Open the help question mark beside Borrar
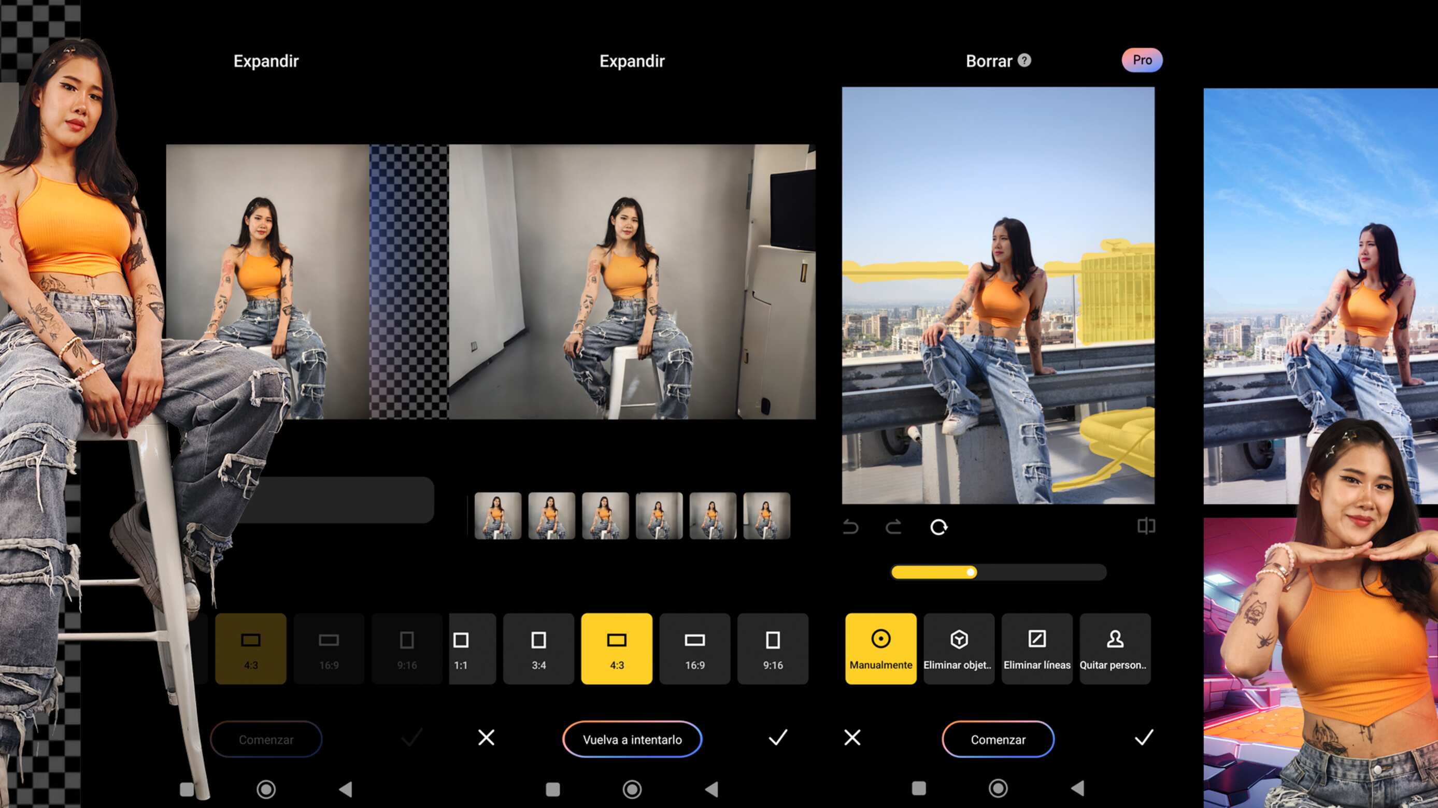This screenshot has width=1438, height=808. coord(1024,60)
